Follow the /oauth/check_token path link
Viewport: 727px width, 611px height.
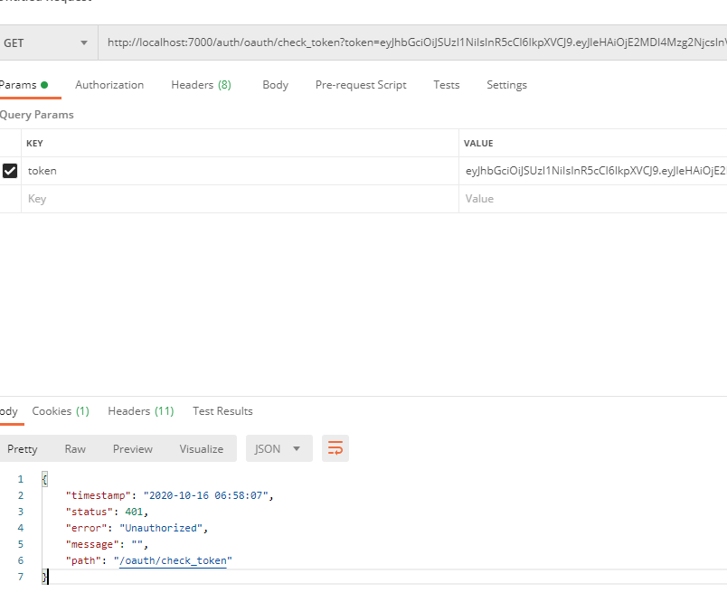coord(175,561)
